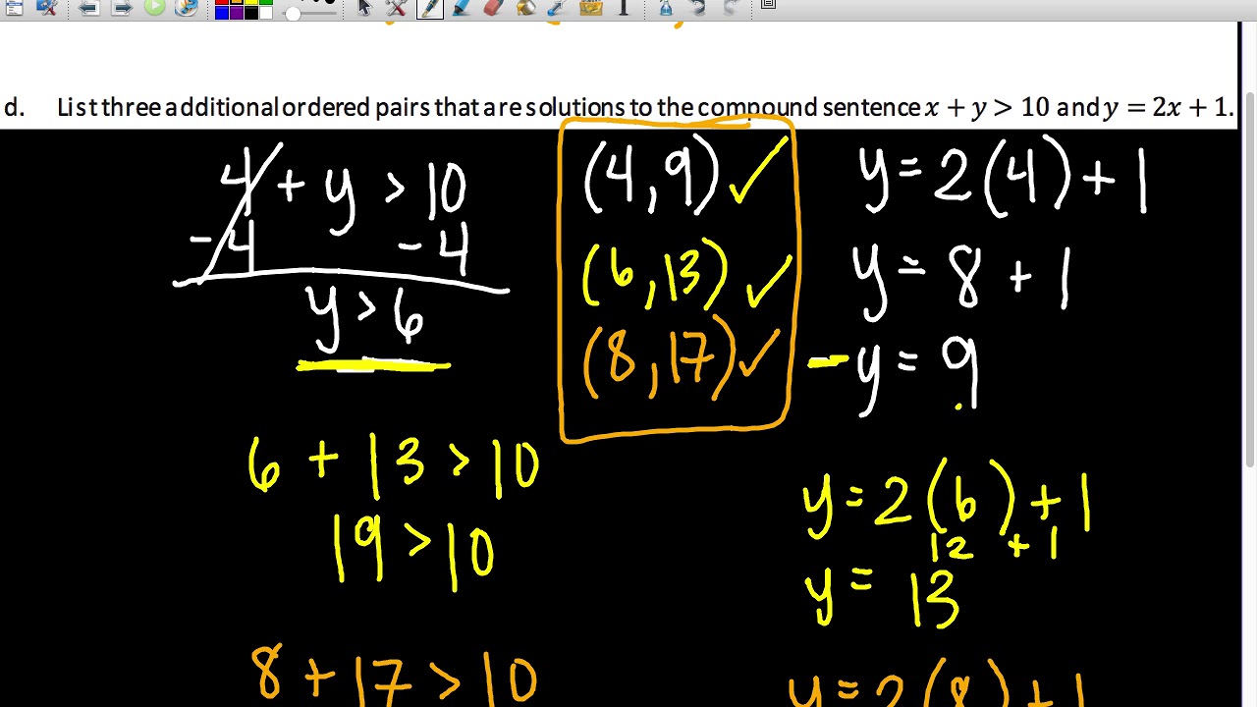Select the paint bucket fill tool
The image size is (1257, 707).
525,8
